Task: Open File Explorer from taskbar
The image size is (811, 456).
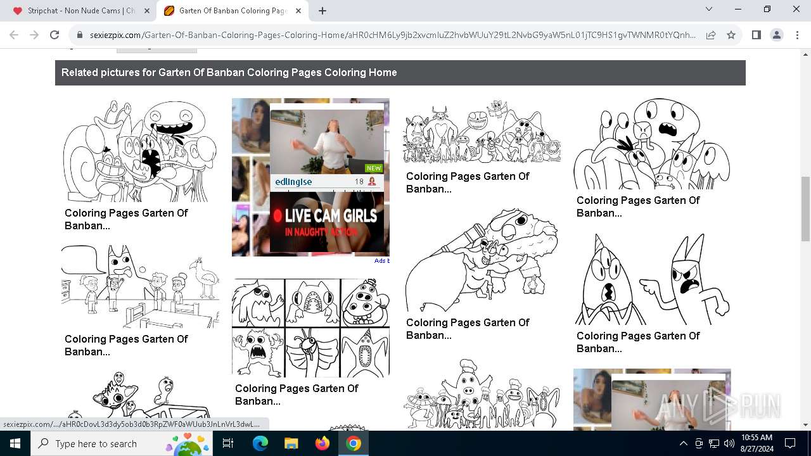Action: (x=291, y=443)
